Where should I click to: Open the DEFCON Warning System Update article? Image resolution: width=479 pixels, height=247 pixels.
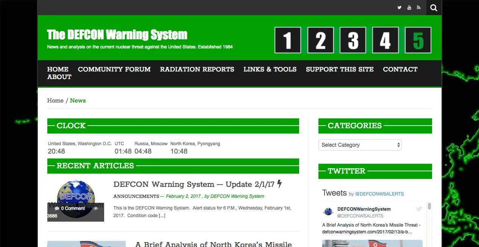coord(194,185)
